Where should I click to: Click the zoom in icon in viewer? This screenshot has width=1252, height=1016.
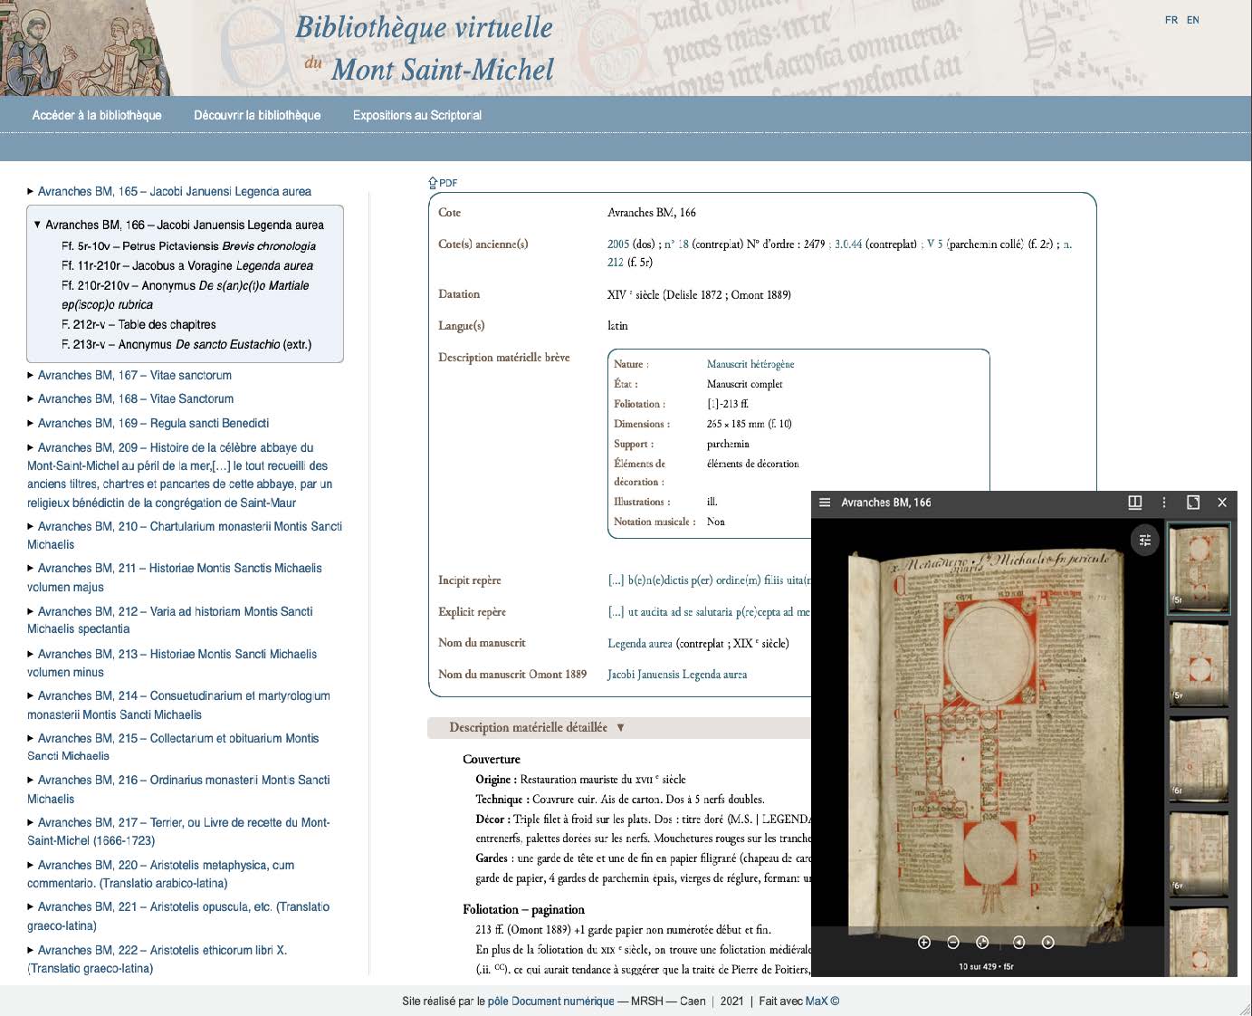point(924,943)
